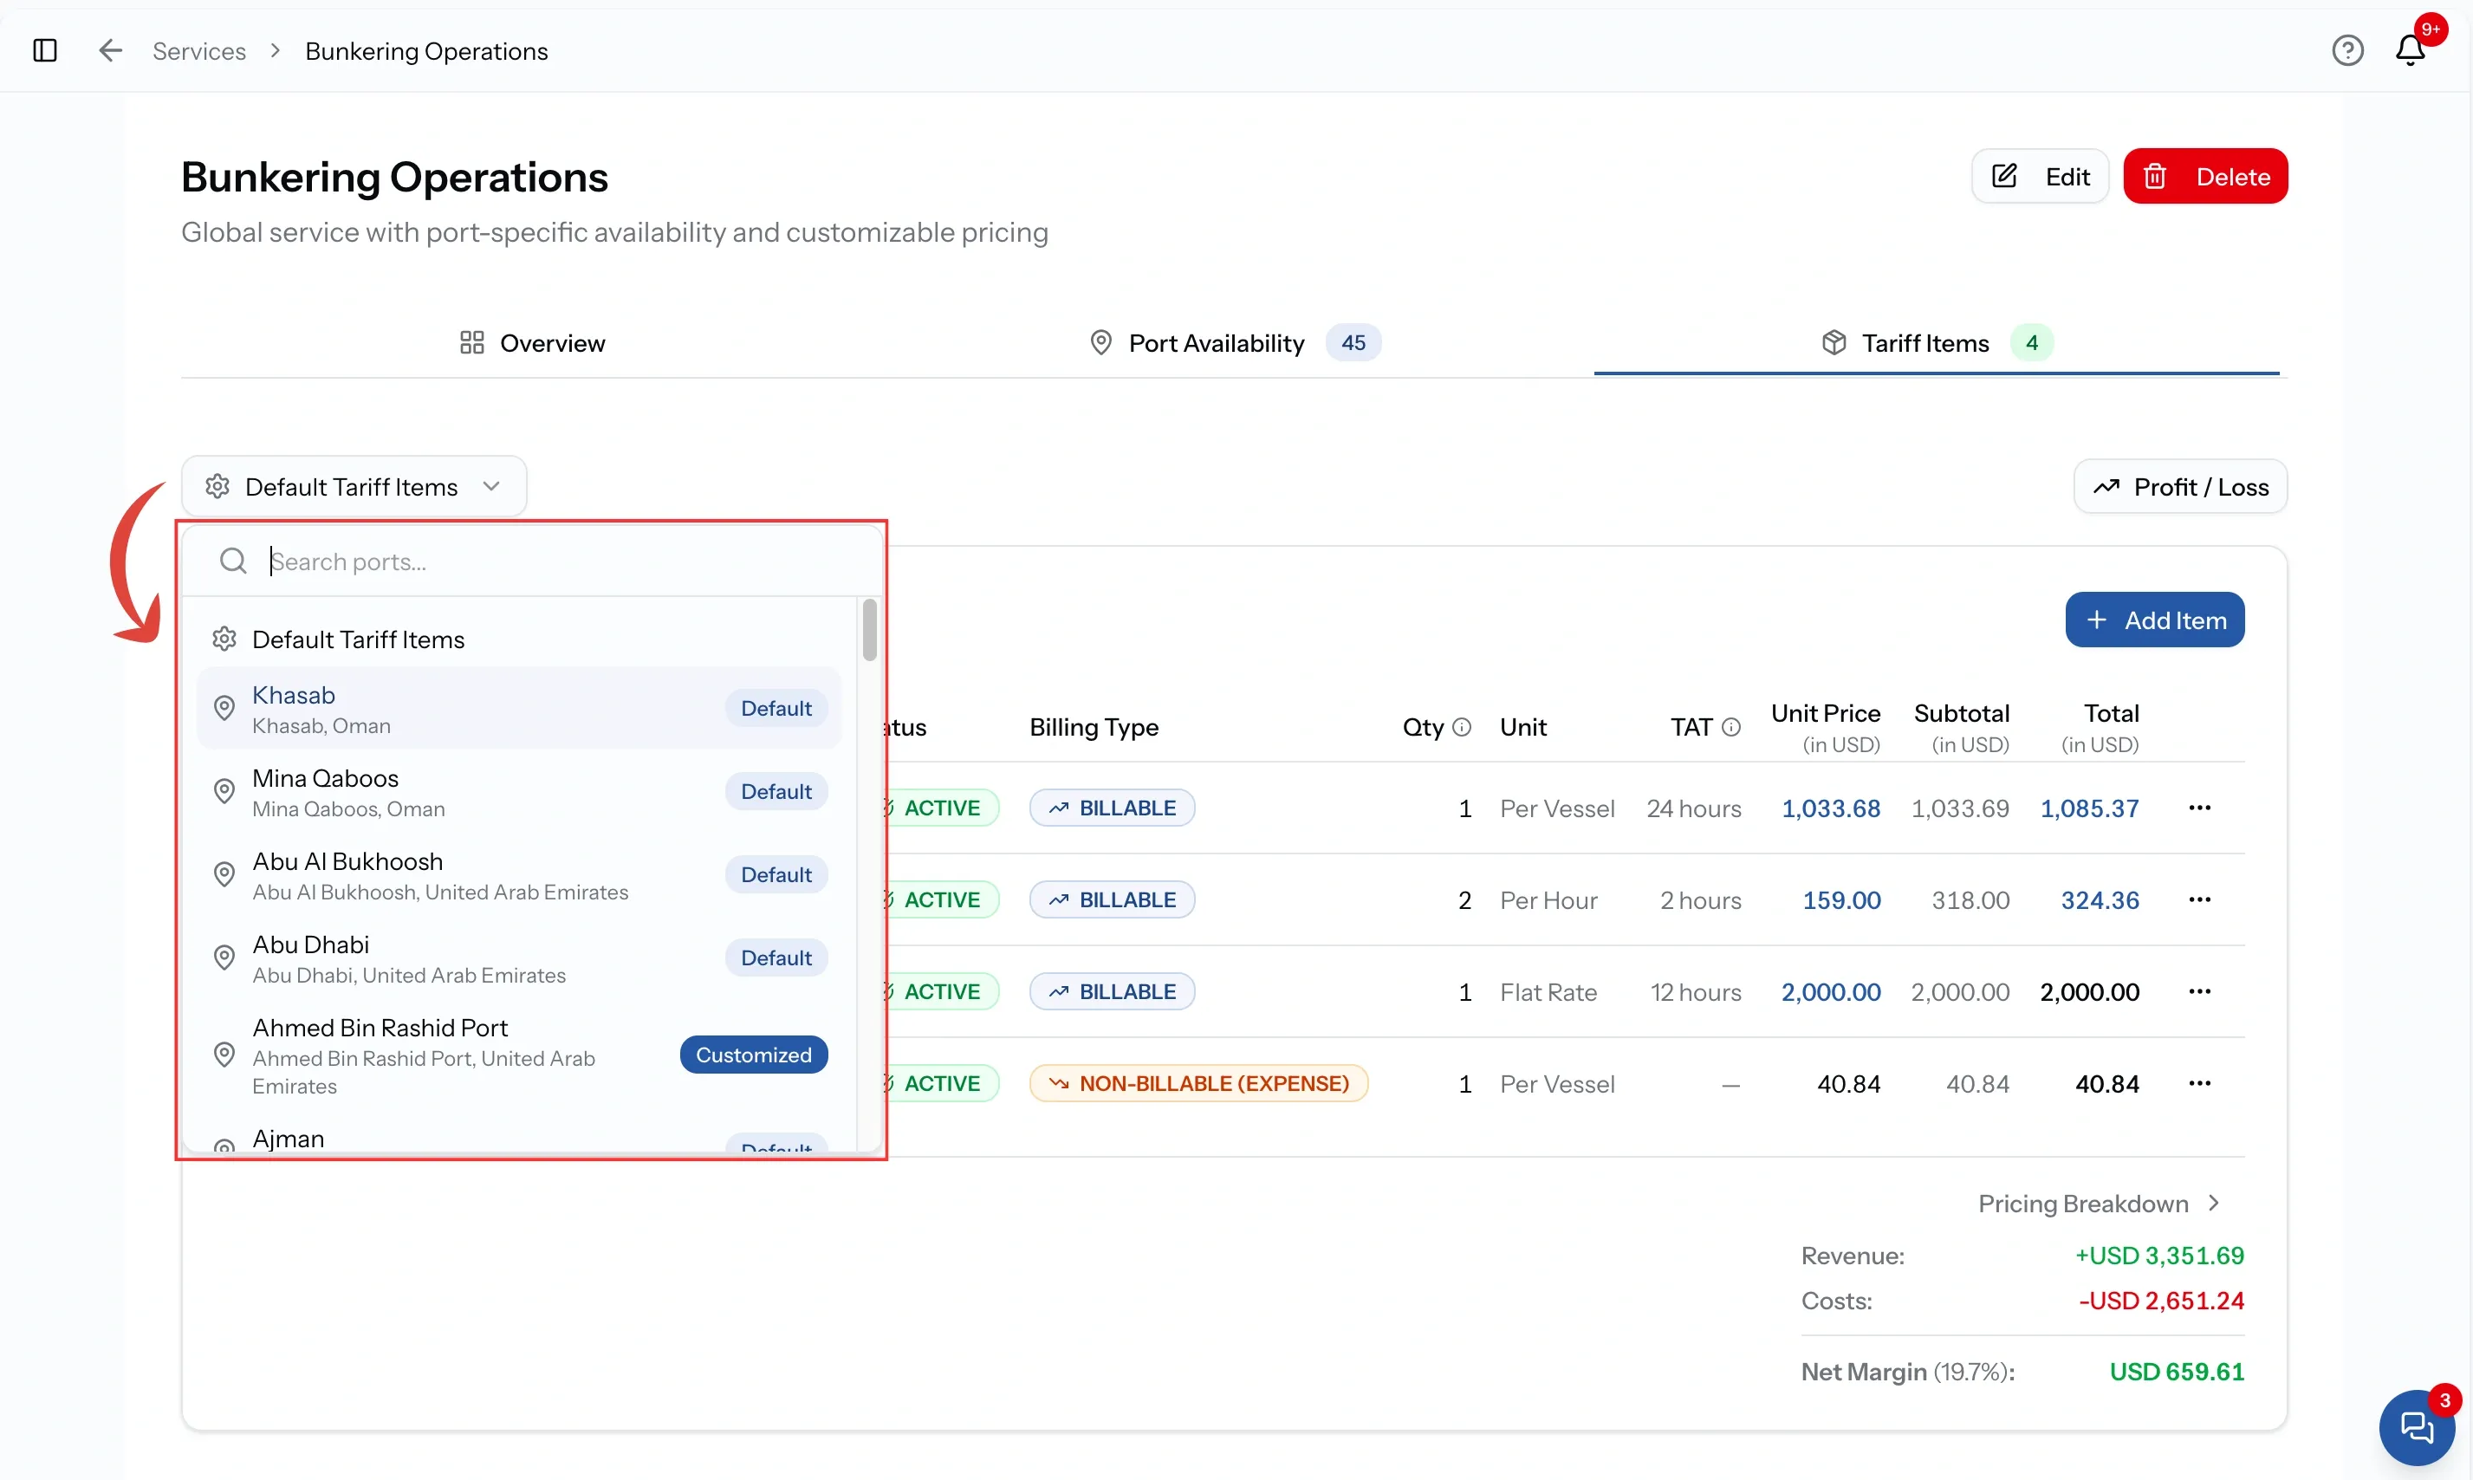
Task: Select Default Tariff Items option in list
Action: point(520,639)
